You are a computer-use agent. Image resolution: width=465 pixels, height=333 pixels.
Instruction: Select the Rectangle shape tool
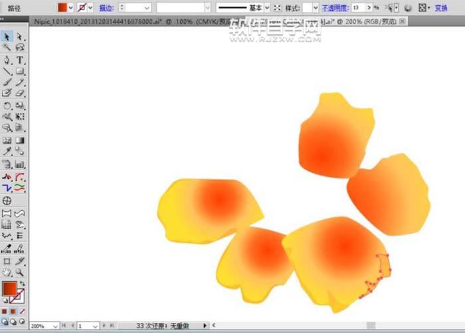click(20, 71)
